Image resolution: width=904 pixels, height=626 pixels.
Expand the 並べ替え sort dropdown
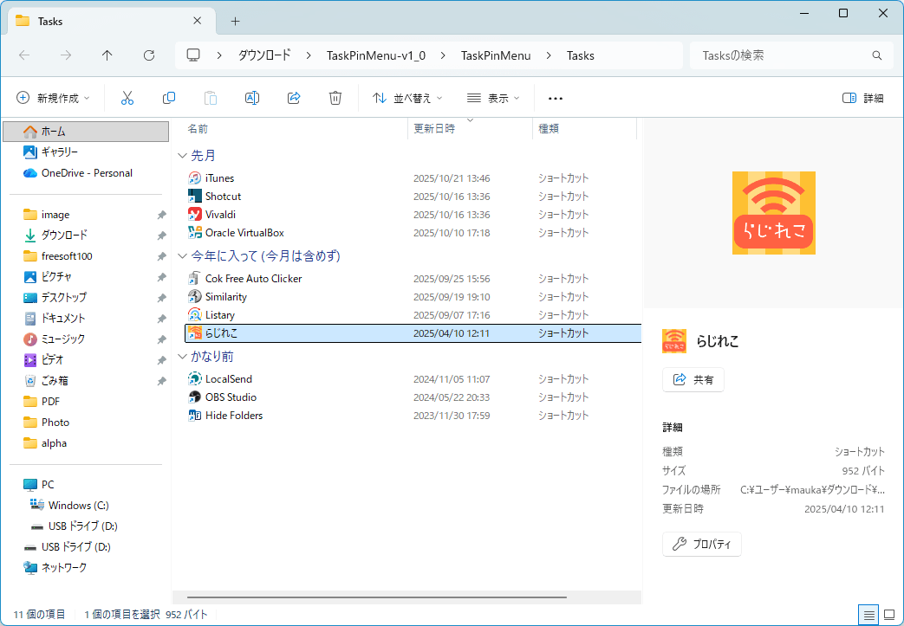tap(407, 98)
